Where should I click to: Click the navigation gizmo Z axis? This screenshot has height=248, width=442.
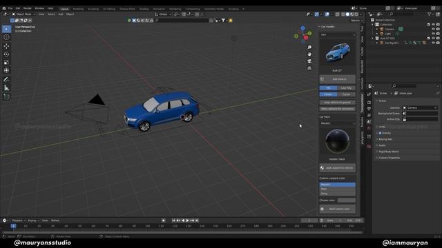point(302,28)
